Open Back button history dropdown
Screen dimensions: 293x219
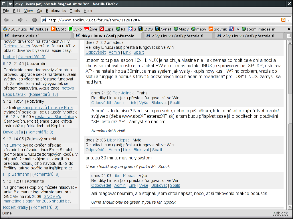point(13,20)
